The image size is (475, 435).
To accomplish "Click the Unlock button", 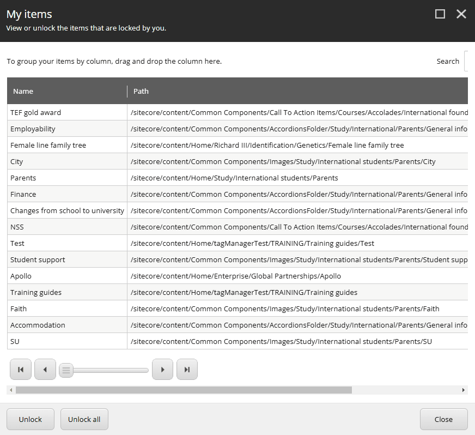I will tap(30, 419).
